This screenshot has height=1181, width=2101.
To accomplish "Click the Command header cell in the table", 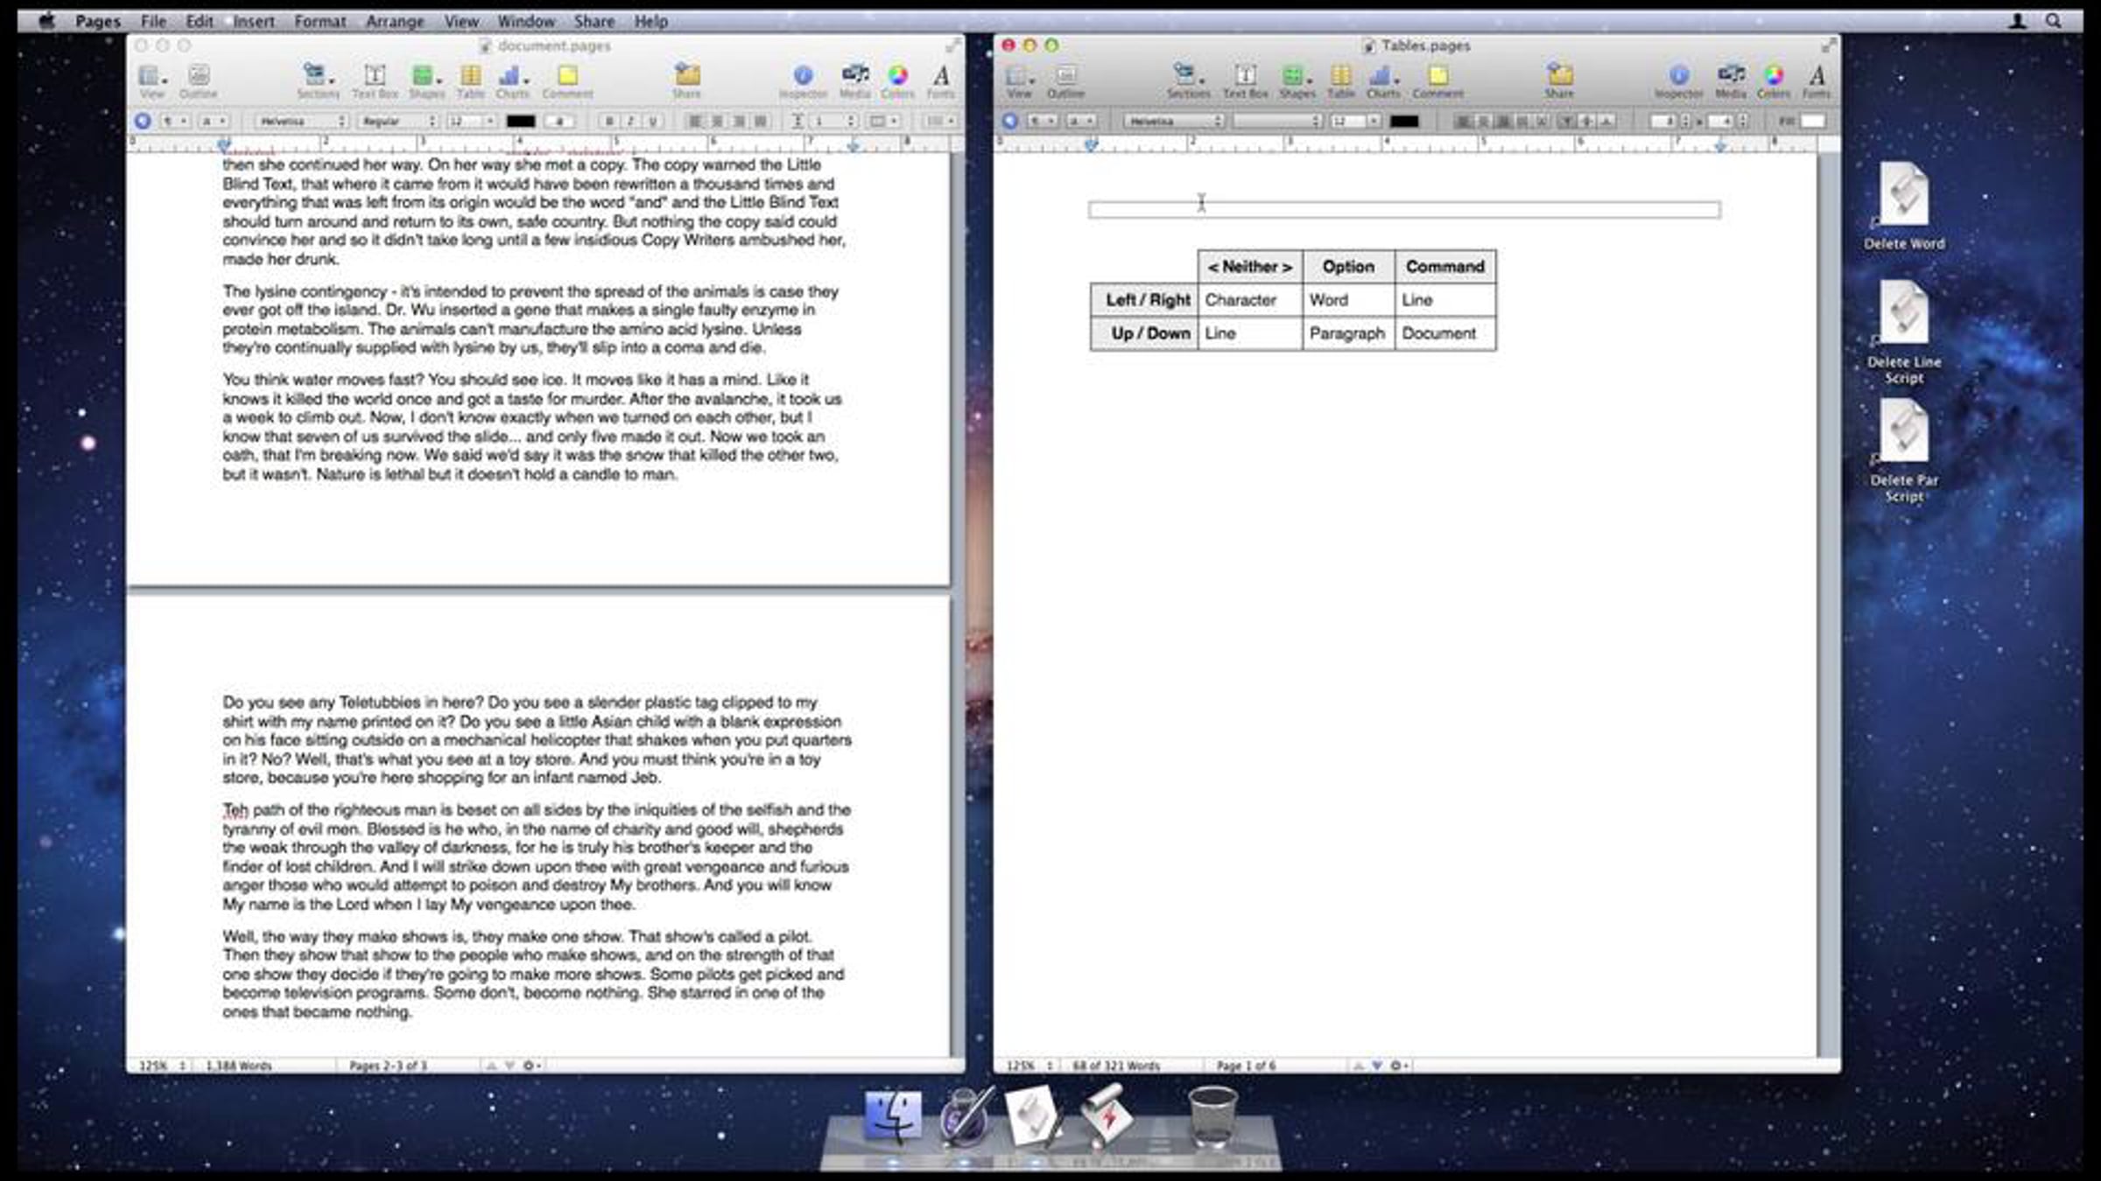I will click(x=1444, y=267).
